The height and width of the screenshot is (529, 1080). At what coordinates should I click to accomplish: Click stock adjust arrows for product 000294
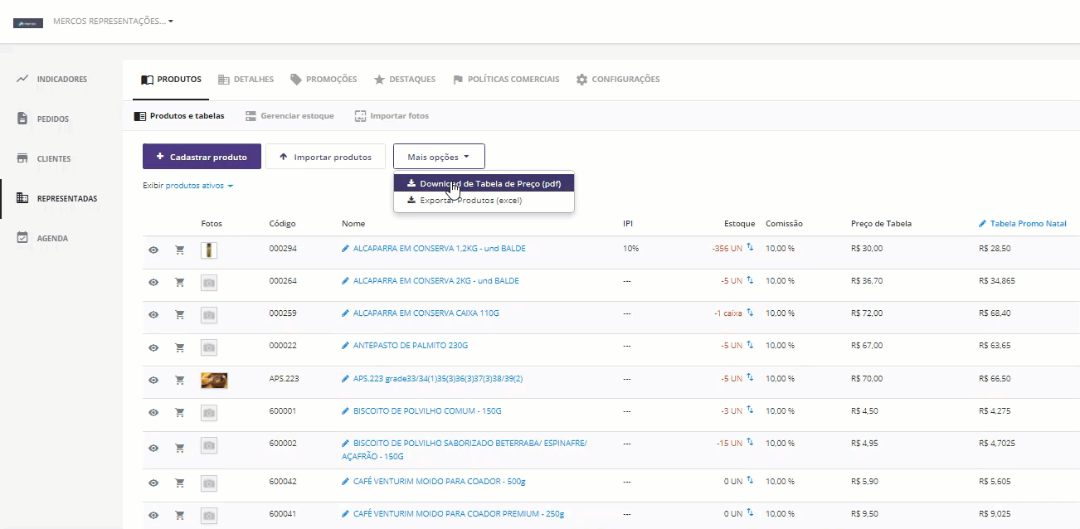pos(750,247)
